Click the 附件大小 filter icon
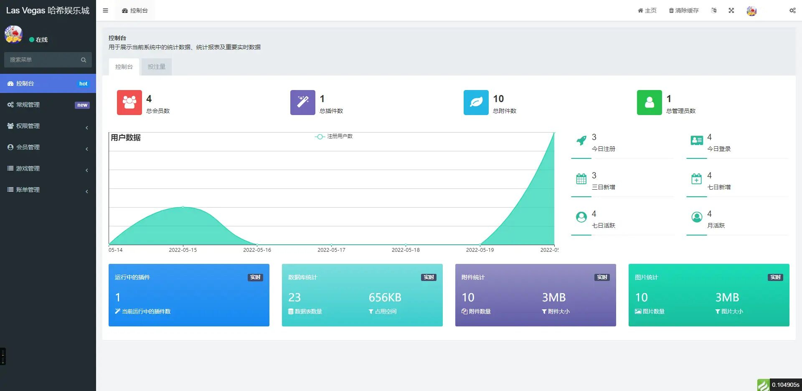This screenshot has height=391, width=802. pos(544,311)
